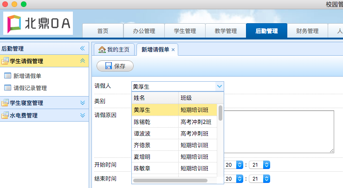The image size is (343, 188).
Task: Click the 开始时间 hour stepper
Action: (x=239, y=165)
